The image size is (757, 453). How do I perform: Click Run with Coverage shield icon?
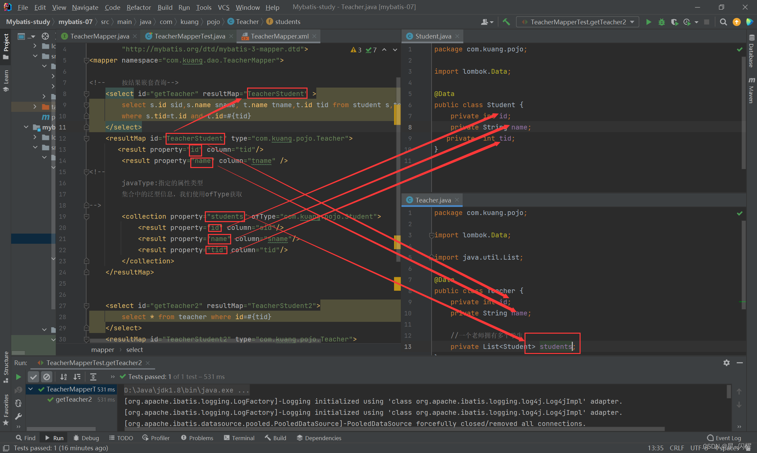point(674,22)
